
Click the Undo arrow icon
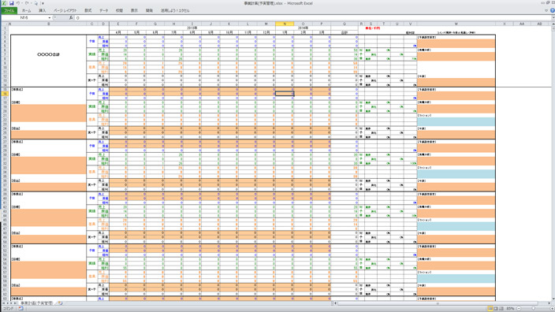coord(17,3)
